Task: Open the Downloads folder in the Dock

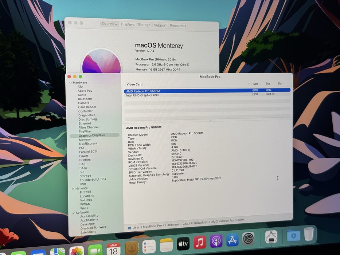Action: click(293, 235)
